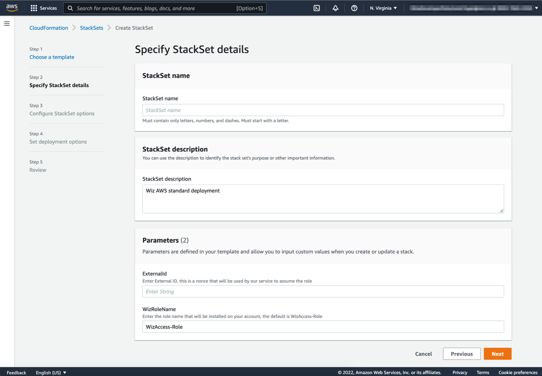
Task: Click the Services label in top bar
Action: point(48,8)
